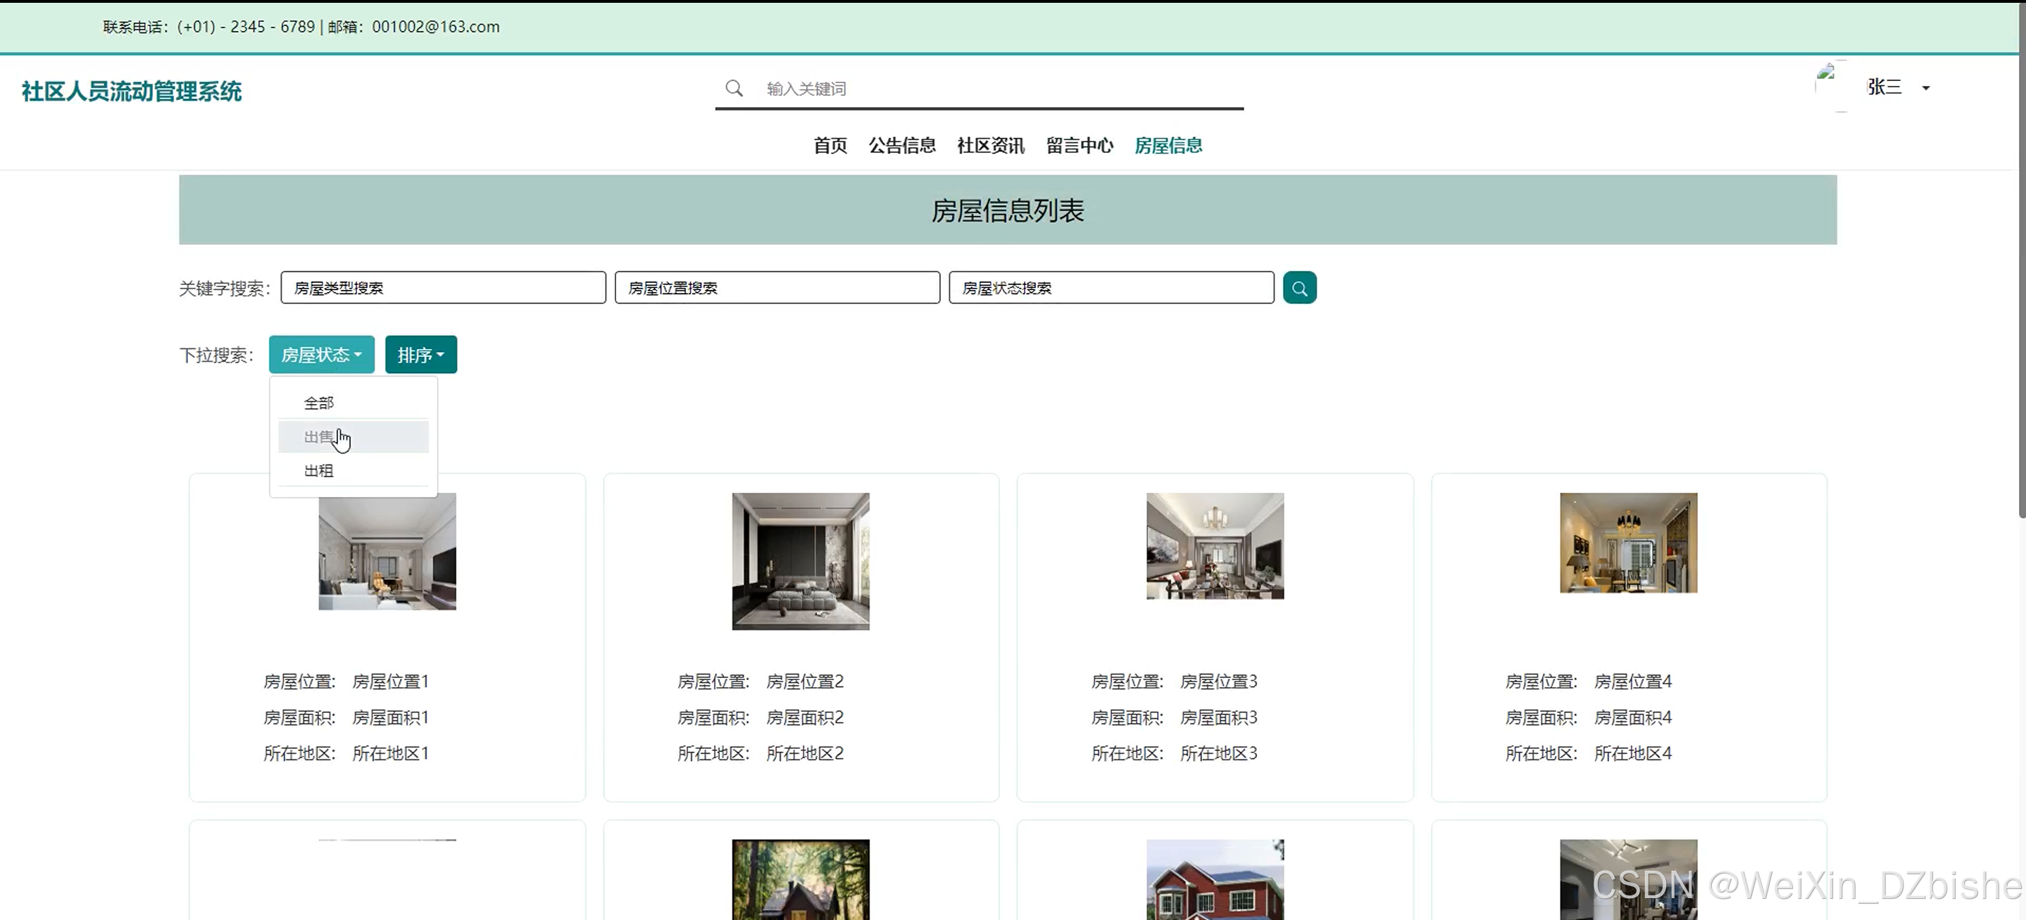Pick 出租 from the status dropdown
Viewport: 2026px width, 920px height.
(318, 470)
